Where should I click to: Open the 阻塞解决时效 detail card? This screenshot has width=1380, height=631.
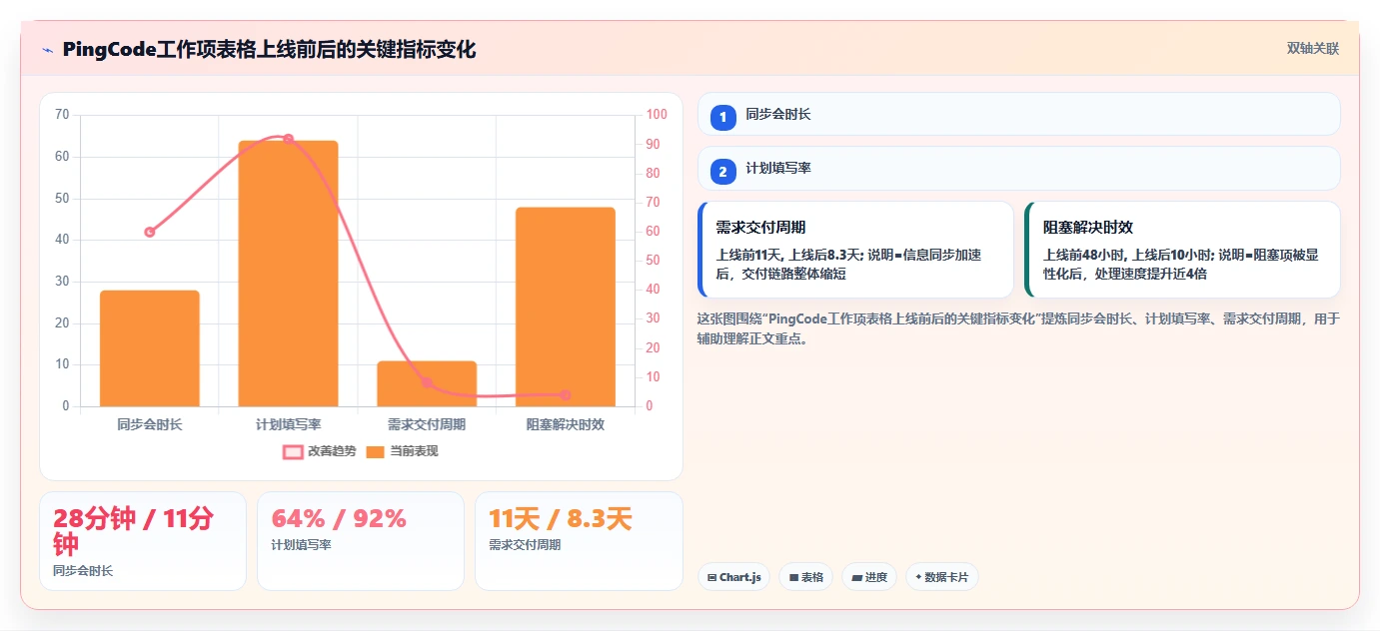[x=1183, y=250]
